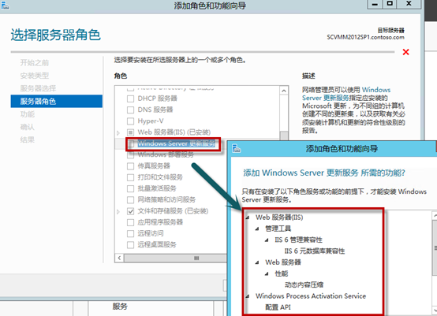
Task: Minimize the main wizard window
Action: (375, 4)
